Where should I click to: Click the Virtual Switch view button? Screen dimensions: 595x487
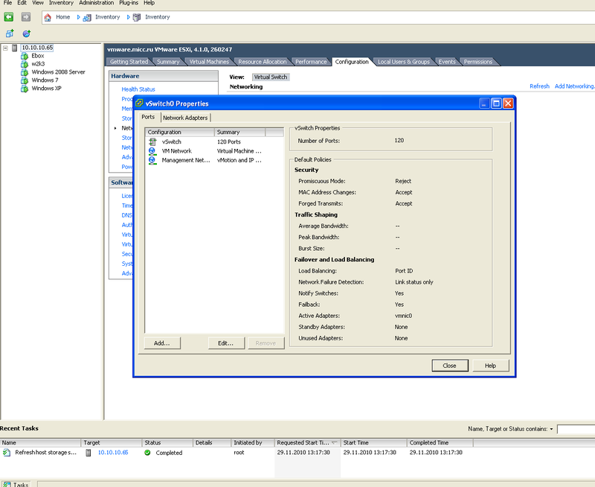click(x=271, y=77)
